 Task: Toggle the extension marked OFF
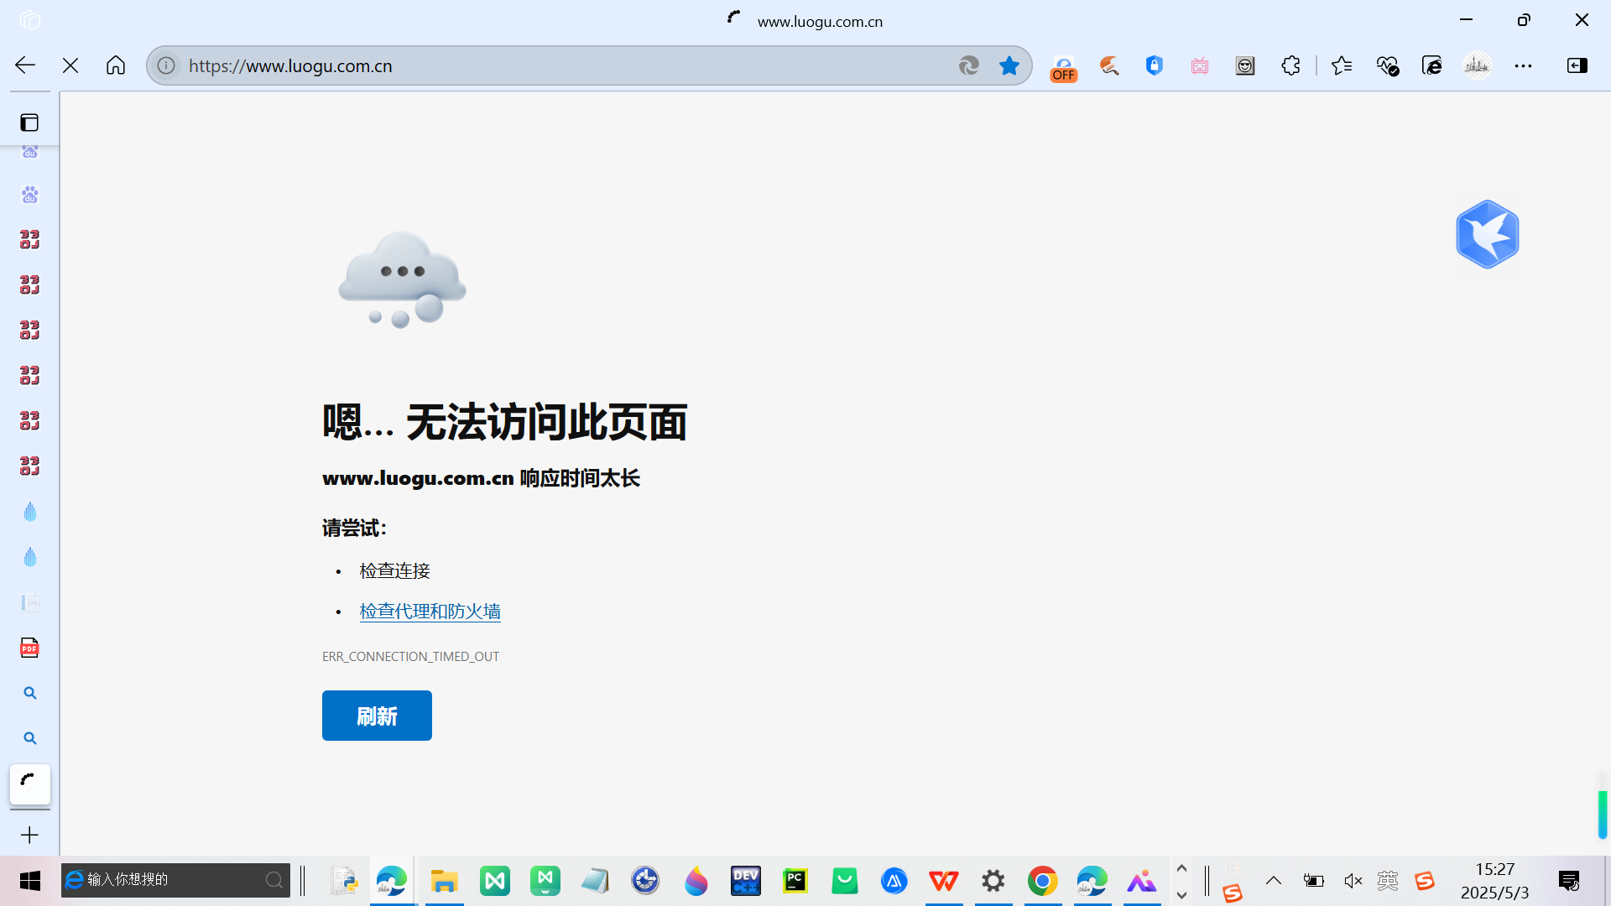coord(1064,68)
